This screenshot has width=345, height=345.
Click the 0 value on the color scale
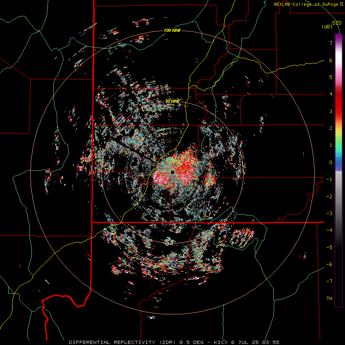(331, 163)
